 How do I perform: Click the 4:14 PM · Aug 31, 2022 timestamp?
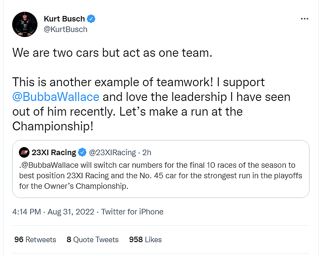click(52, 212)
